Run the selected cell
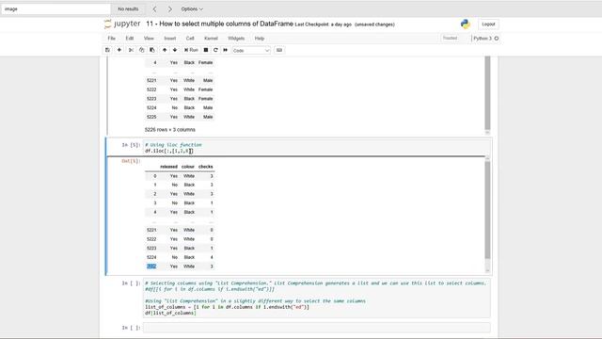The width and height of the screenshot is (602, 339). (191, 50)
